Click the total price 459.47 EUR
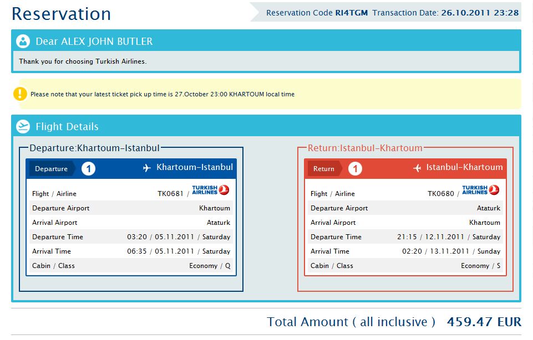Screen dimensions: 533x340 click(x=484, y=322)
